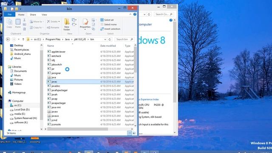Go up one folder level arrow
272x153 pixels.
tap(23, 40)
